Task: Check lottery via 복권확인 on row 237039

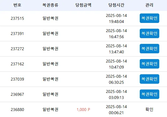Action: [149, 79]
